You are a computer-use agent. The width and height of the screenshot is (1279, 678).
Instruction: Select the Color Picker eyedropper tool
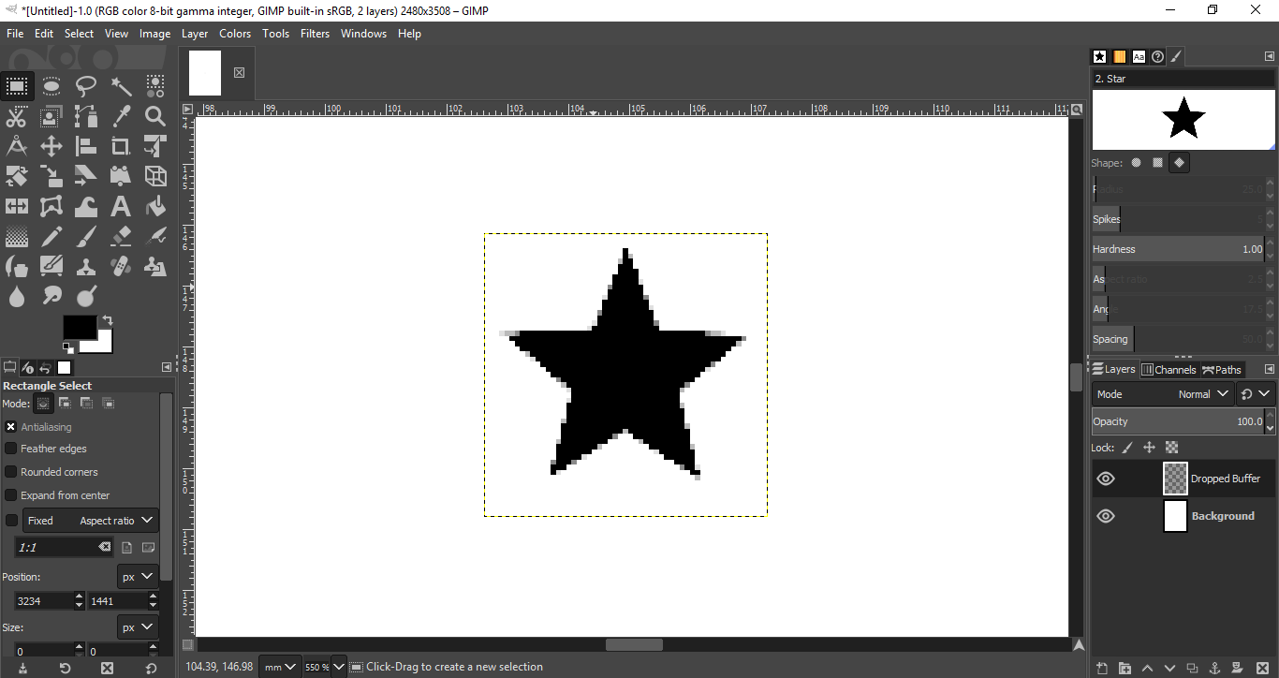(121, 117)
